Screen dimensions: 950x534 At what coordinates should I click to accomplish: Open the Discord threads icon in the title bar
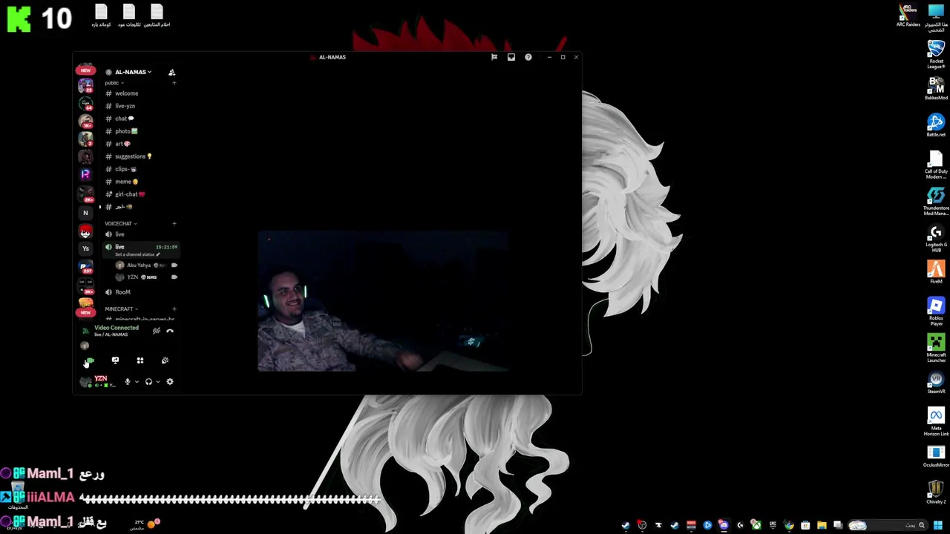coord(494,57)
